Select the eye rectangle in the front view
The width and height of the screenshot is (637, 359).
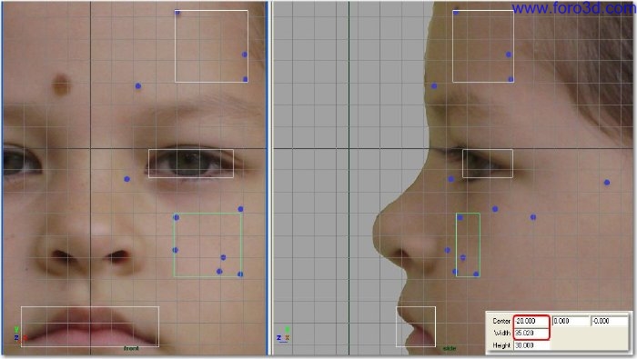[191, 164]
